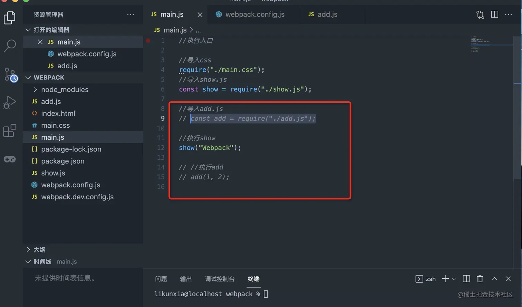Click the game controller icon in activity bar
Screen dimensions: 522x307
[10, 159]
